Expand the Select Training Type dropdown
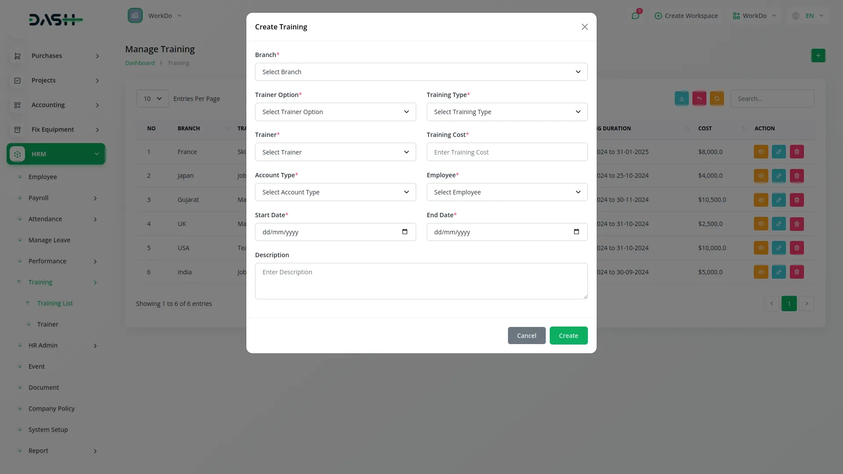 507,112
